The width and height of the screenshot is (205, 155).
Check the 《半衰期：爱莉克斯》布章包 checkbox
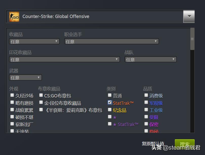click(41, 110)
